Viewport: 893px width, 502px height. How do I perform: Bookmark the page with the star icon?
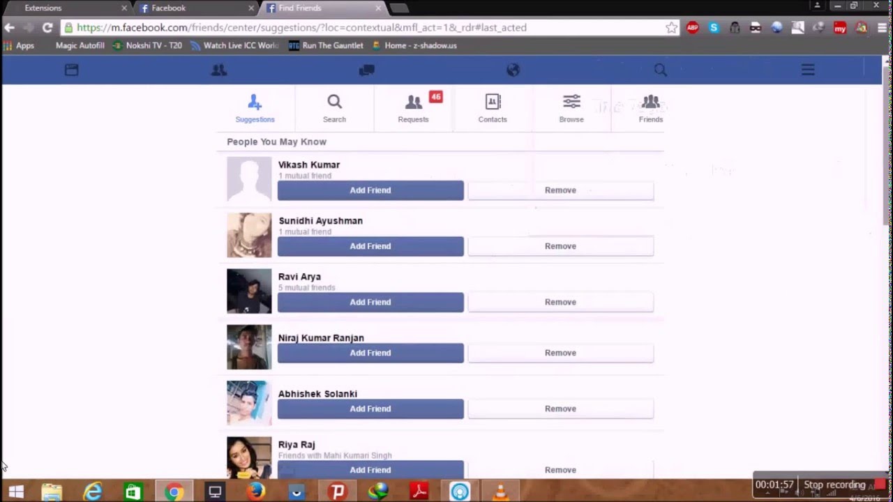670,28
